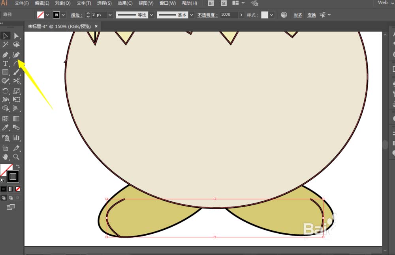Select the Slice tool
Image resolution: width=395 pixels, height=255 pixels.
pyautogui.click(x=16, y=148)
